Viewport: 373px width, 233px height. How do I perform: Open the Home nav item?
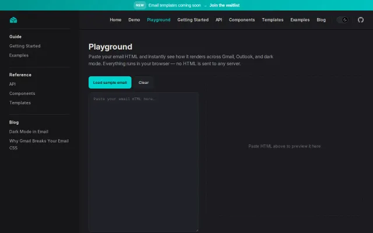(115, 20)
